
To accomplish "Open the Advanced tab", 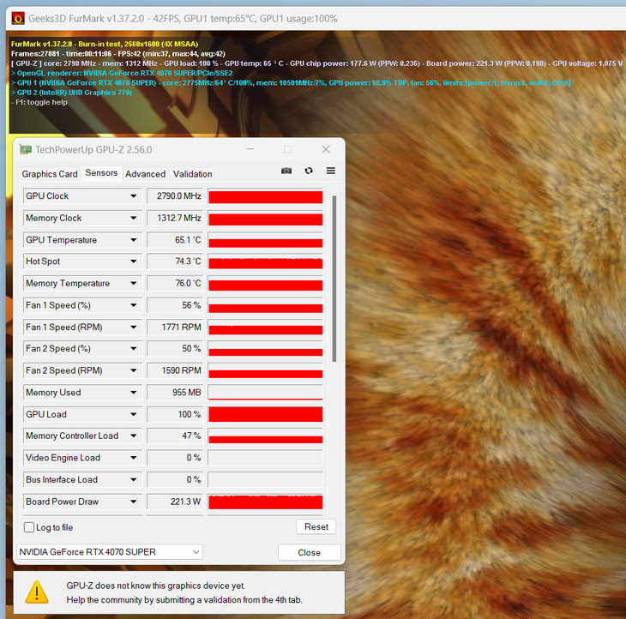I will coord(145,174).
